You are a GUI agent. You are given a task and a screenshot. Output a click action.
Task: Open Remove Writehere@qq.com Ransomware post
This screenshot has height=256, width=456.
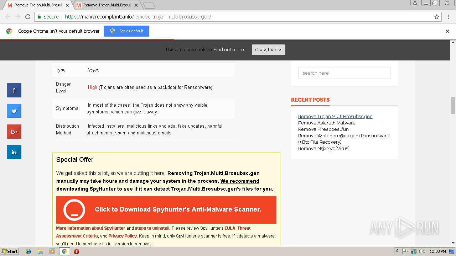(343, 139)
